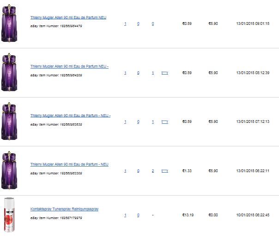Viewport: 279px width, 243px height.
Task: Click perfume thumbnail of item 182860963309
Action: coord(9,170)
